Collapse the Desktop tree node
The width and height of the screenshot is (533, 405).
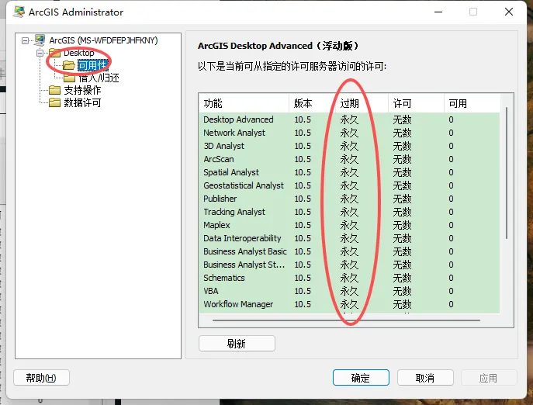(40, 53)
